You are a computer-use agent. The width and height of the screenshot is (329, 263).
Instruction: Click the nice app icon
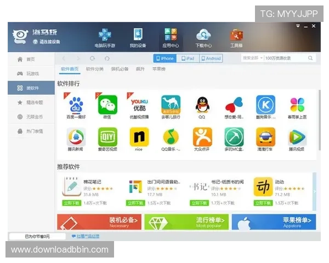point(139,137)
